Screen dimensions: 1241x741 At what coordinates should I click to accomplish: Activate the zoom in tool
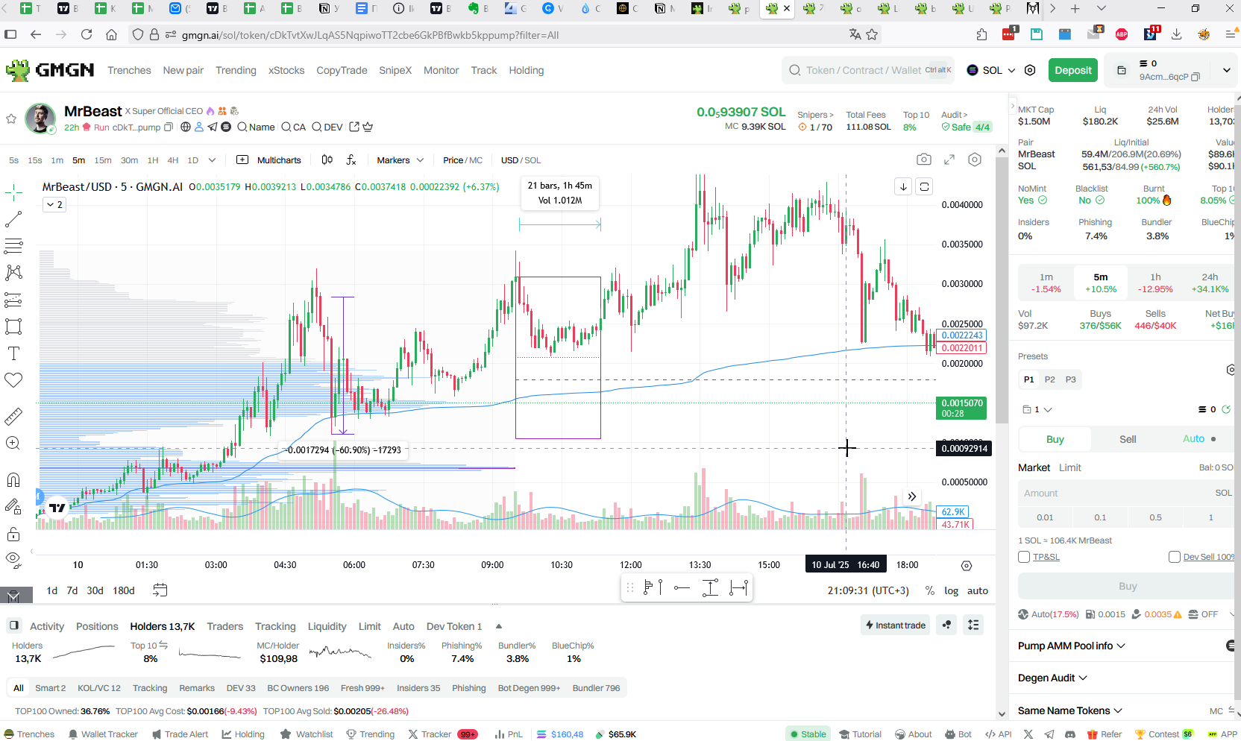[x=13, y=443]
